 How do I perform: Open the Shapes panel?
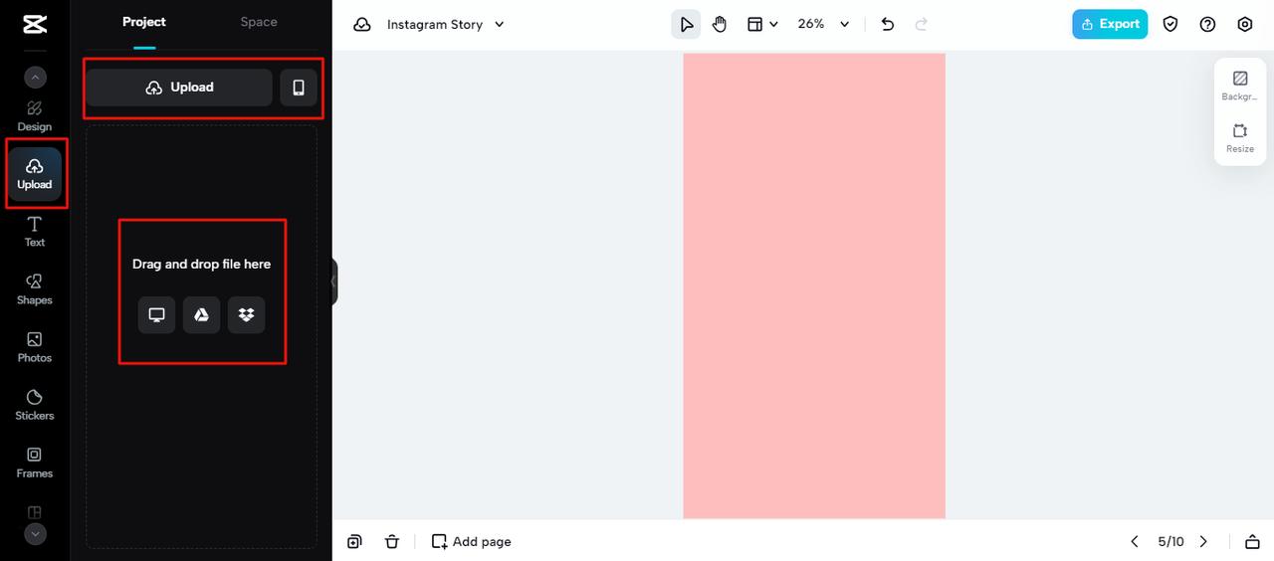[34, 288]
